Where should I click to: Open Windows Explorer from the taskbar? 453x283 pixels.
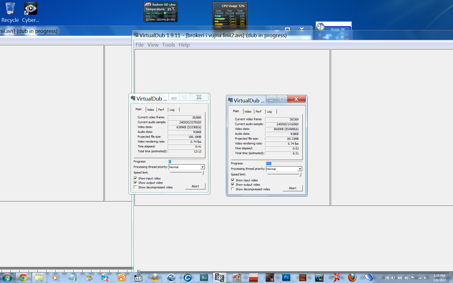tap(39, 277)
